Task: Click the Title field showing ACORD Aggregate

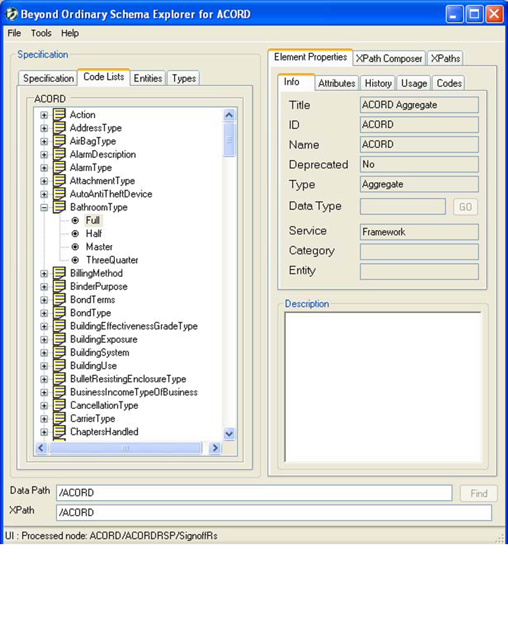Action: tap(419, 105)
